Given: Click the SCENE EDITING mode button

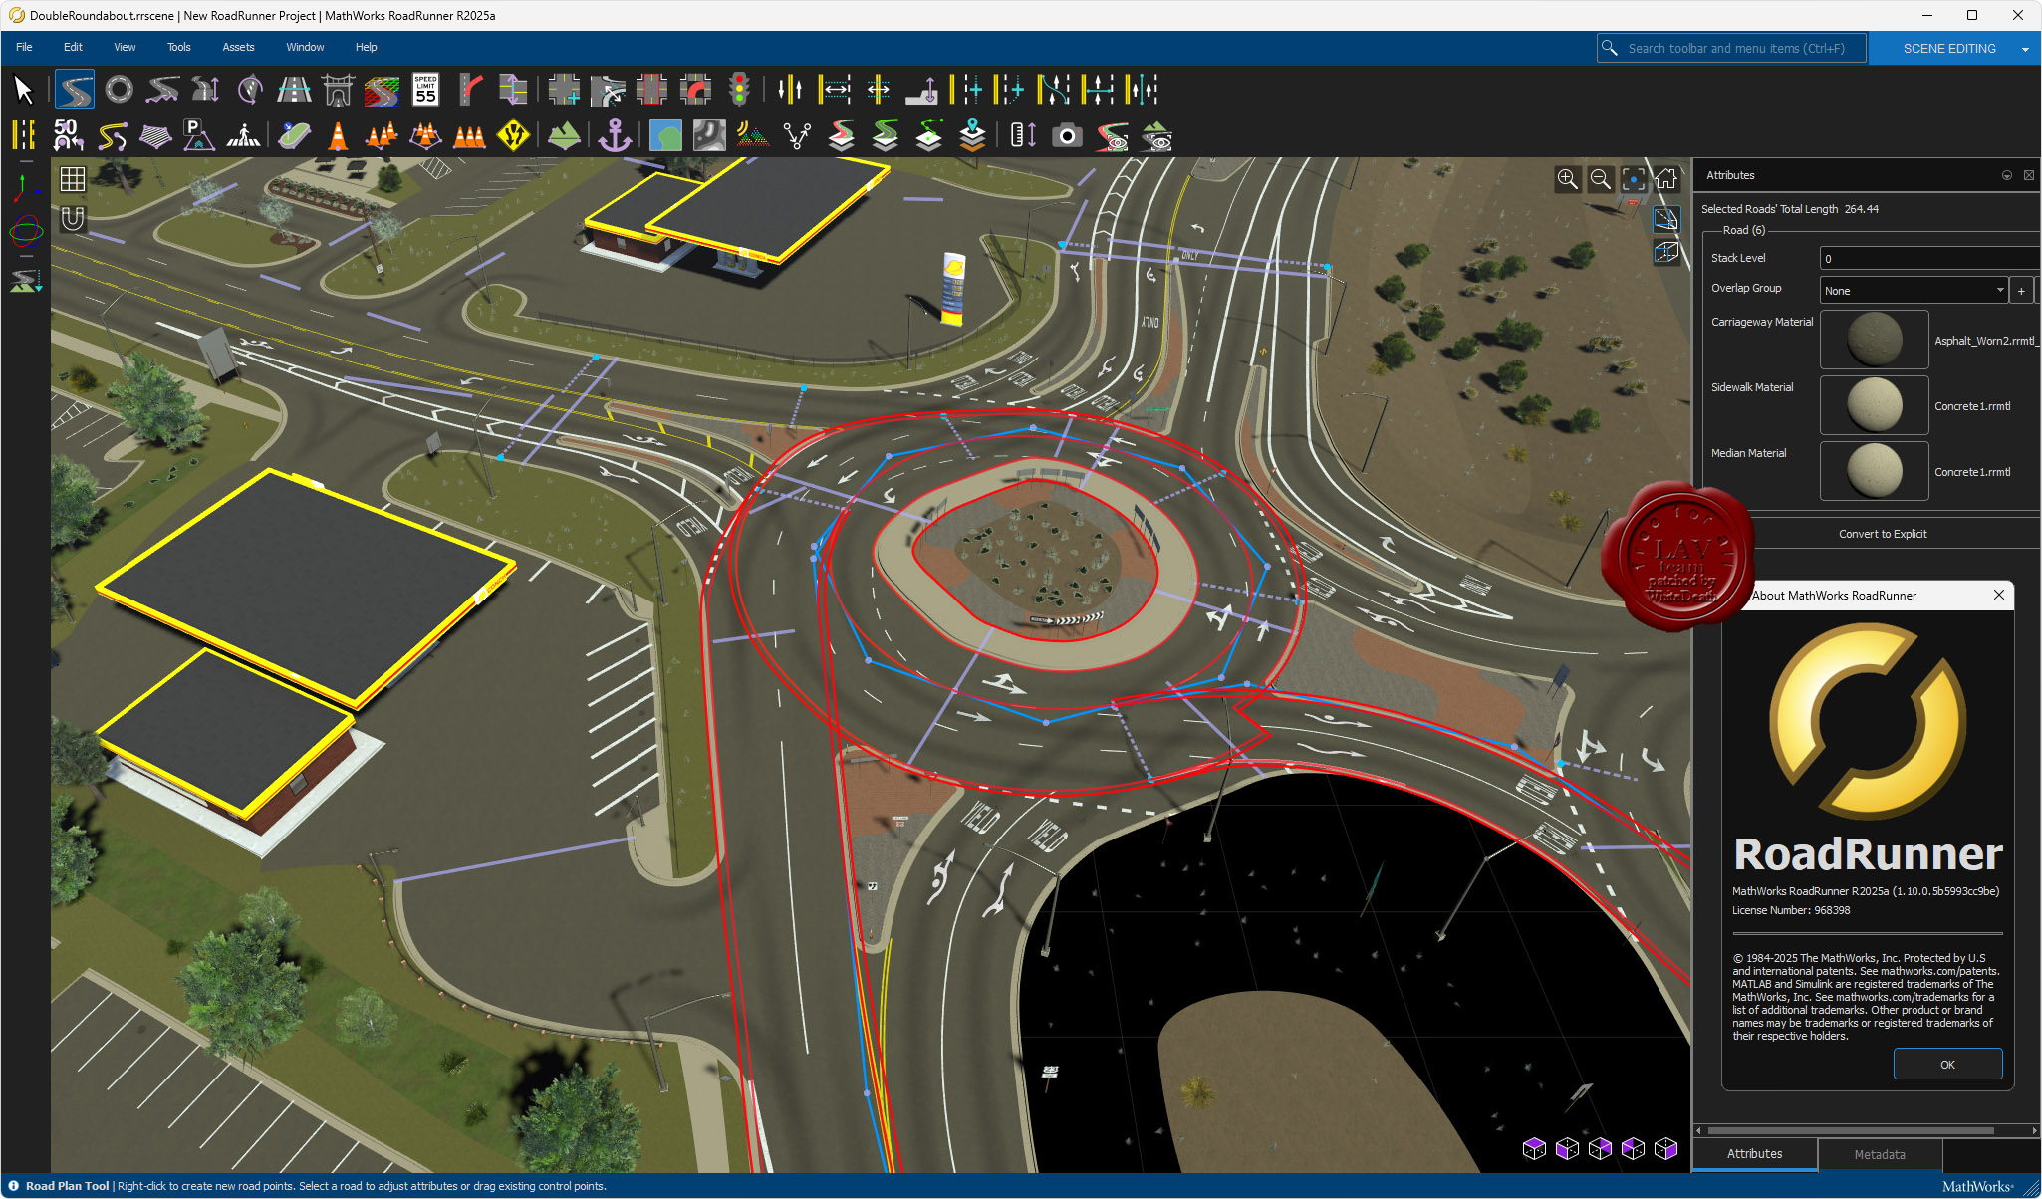Looking at the screenshot, I should click(x=1949, y=49).
